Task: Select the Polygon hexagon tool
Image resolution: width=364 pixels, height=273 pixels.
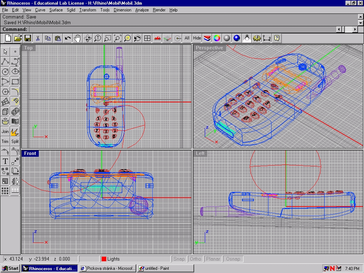Action: pos(5,92)
